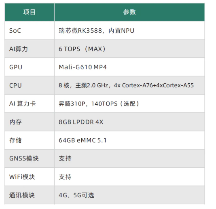The width and height of the screenshot is (216, 209).
Task: Click the 6 TOPS (MAX) value
Action: [x=82, y=49]
